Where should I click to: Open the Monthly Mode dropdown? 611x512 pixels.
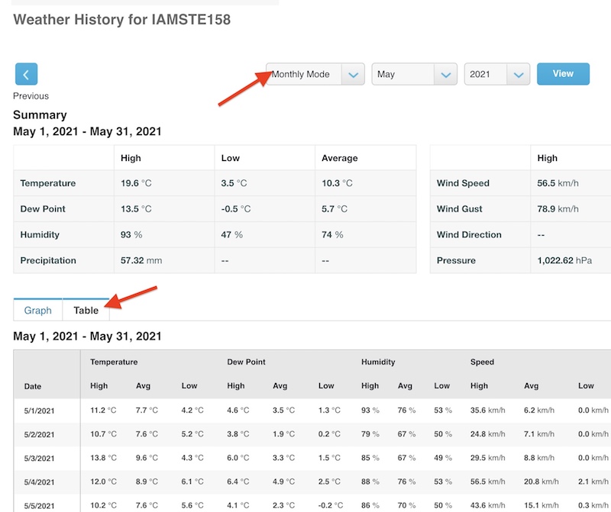[x=315, y=75]
